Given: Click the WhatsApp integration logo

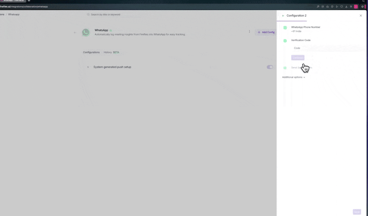Looking at the screenshot, I should (86, 32).
